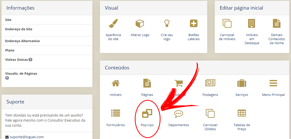Open the Depoimentos speech bubble icon
The width and height of the screenshot is (291, 139).
[178, 114]
